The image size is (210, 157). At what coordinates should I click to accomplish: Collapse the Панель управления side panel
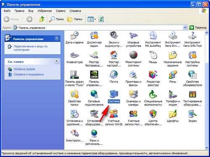57,39
